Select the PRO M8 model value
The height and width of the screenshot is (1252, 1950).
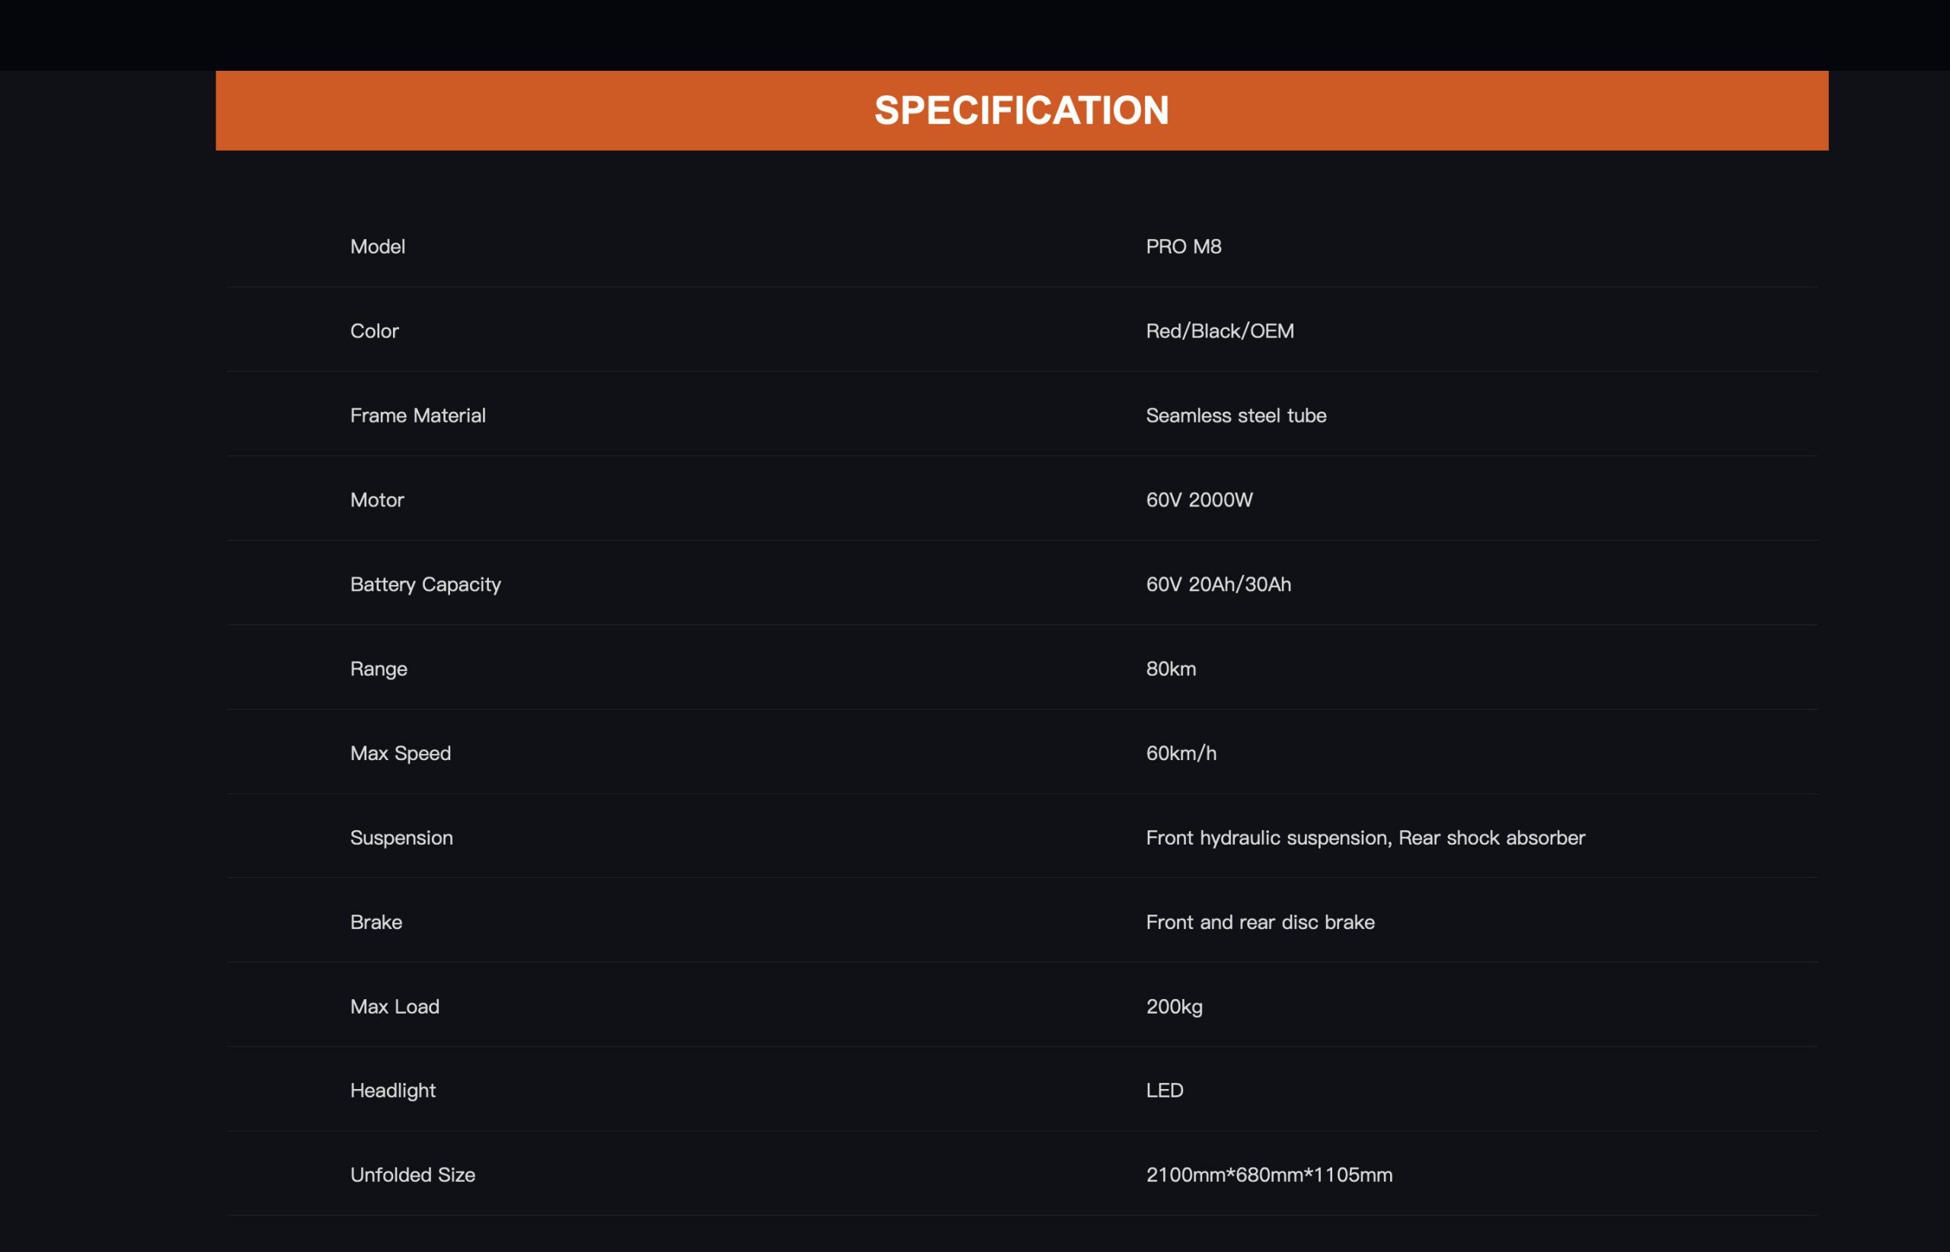(x=1183, y=246)
